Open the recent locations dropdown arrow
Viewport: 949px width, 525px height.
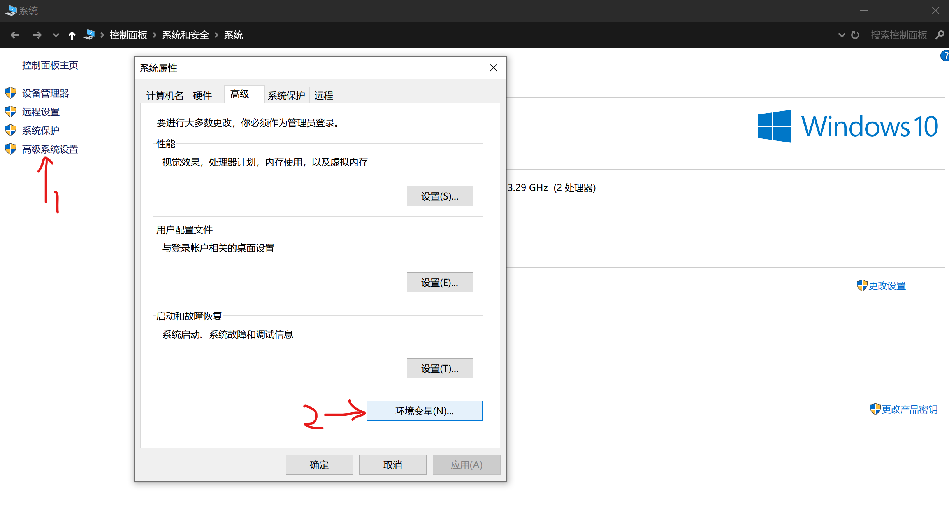point(56,35)
